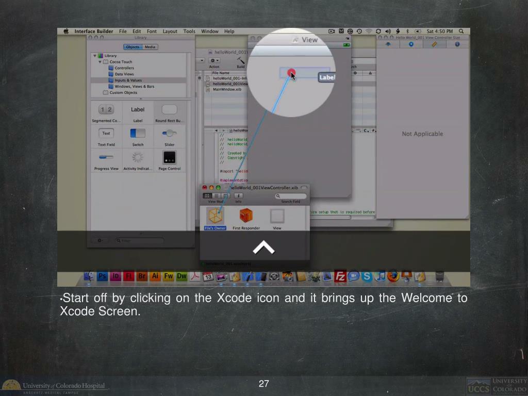Select the First Responder icon
The height and width of the screenshot is (396, 528).
[246, 216]
